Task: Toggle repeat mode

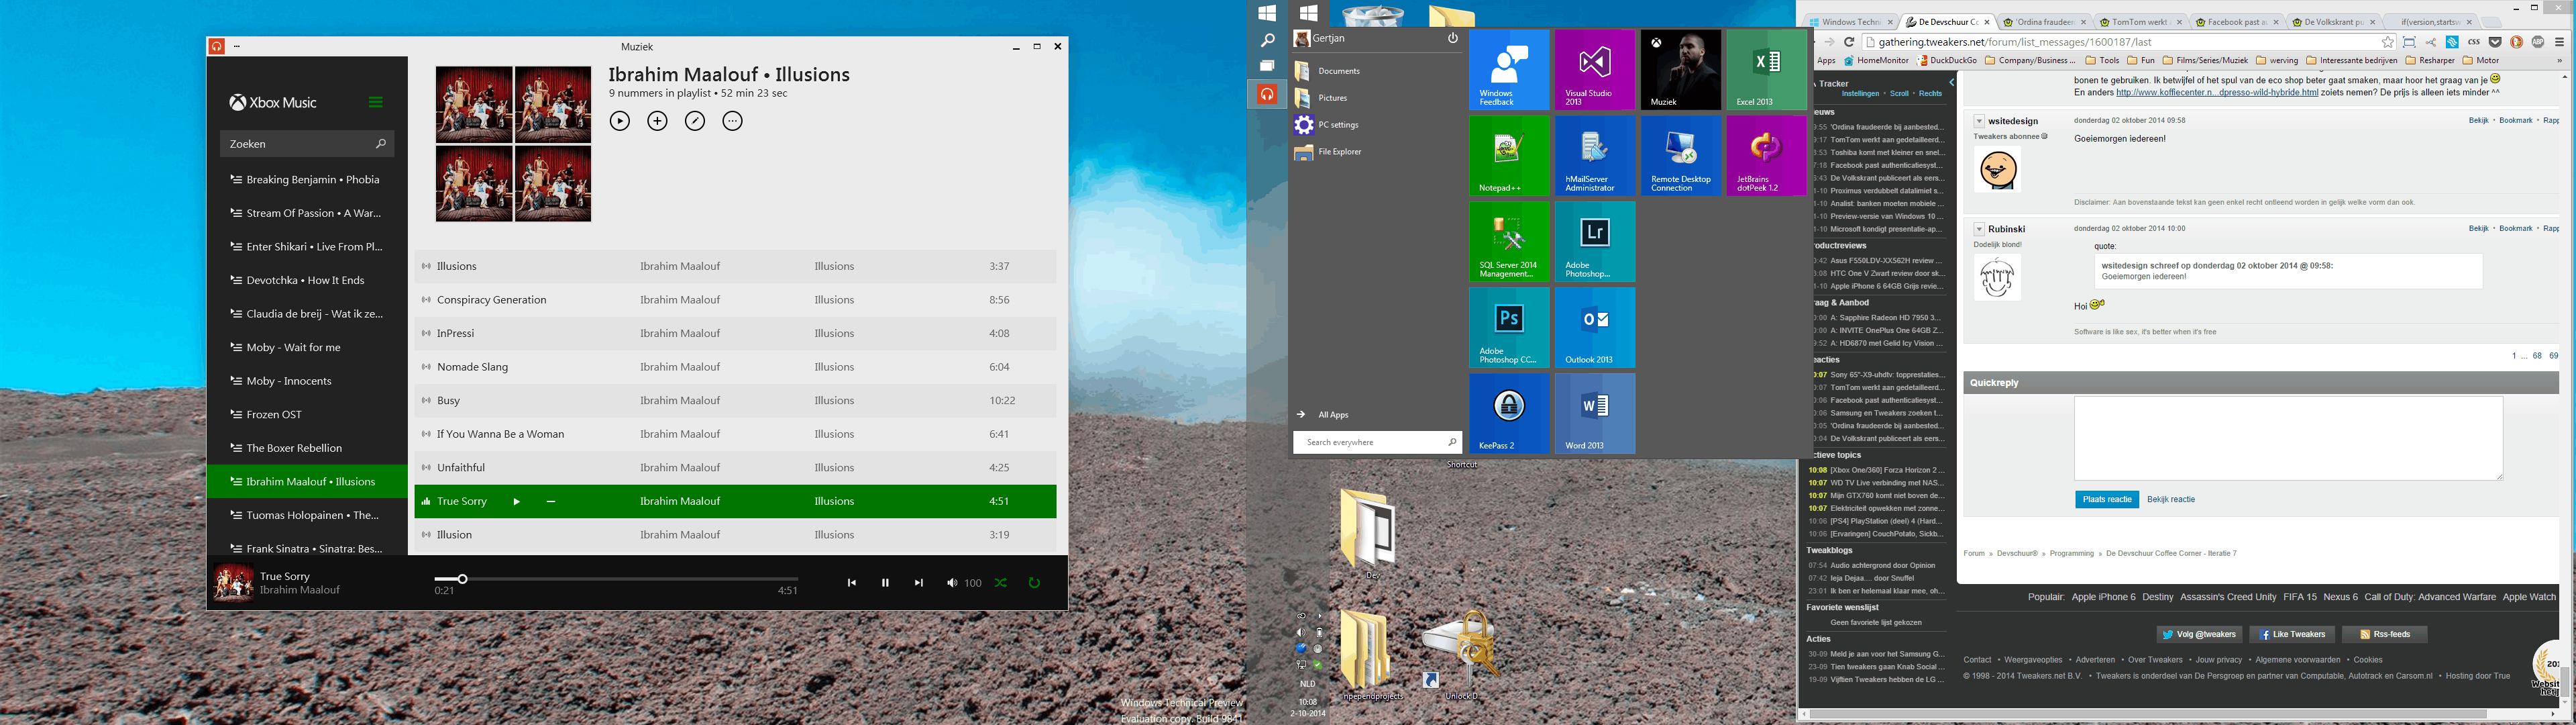Action: (1034, 583)
